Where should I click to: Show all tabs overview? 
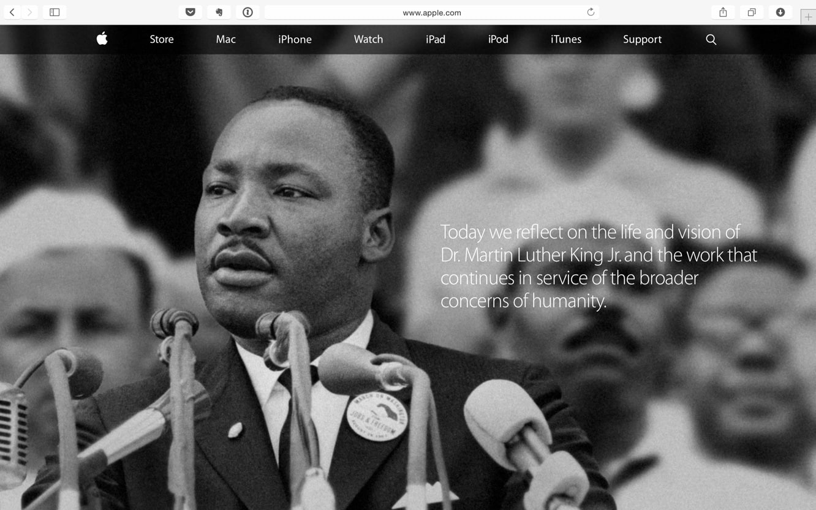pyautogui.click(x=752, y=12)
